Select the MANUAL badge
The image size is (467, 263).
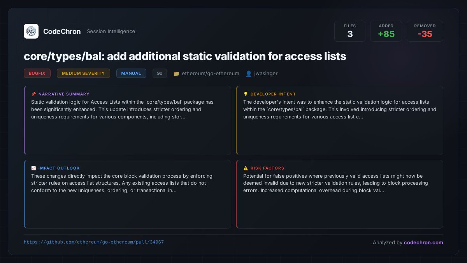(131, 73)
